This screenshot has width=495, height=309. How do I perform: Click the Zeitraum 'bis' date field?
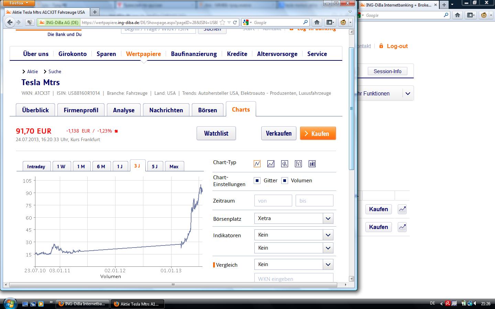pos(315,201)
